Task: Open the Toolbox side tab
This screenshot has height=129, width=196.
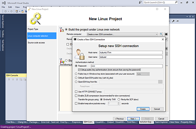Action: (x=3, y=34)
